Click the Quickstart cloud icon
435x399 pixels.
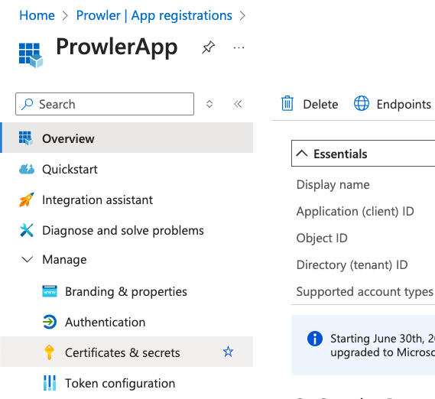27,169
